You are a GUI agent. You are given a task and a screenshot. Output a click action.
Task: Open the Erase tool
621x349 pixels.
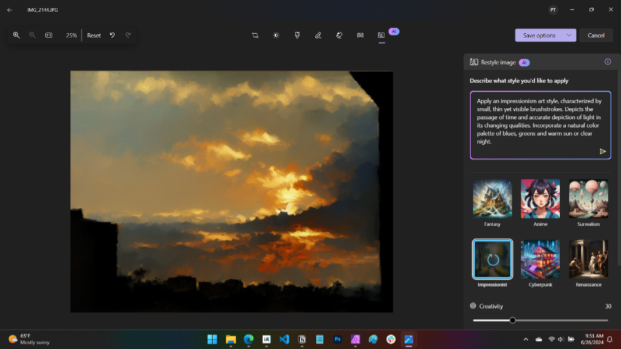(339, 35)
